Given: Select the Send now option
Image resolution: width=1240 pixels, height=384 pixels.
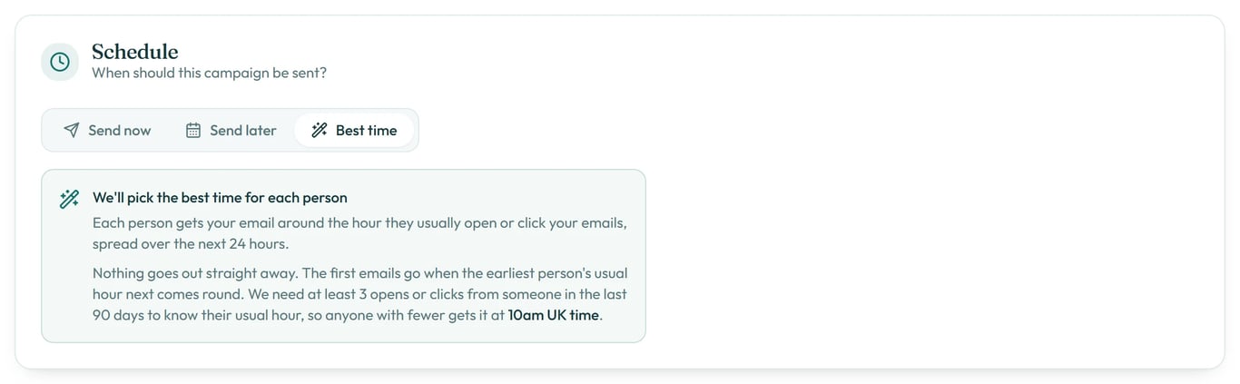Looking at the screenshot, I should (x=107, y=130).
